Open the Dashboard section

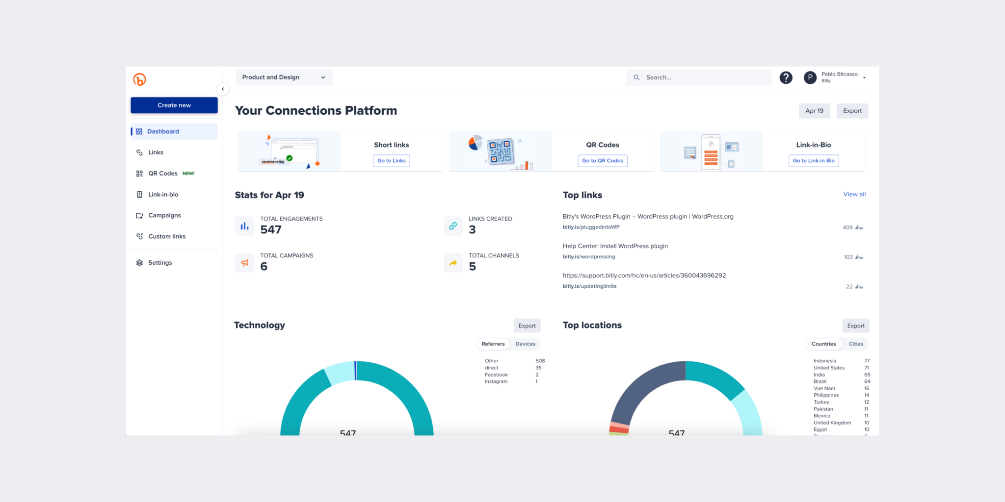(x=163, y=131)
